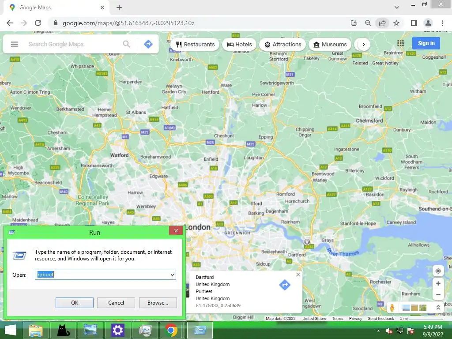This screenshot has width=452, height=339.
Task: Open the Chrome profile avatar
Action: tap(428, 23)
